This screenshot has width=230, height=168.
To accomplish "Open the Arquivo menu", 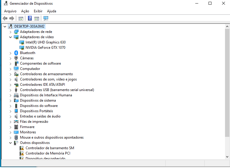I will [10, 11].
